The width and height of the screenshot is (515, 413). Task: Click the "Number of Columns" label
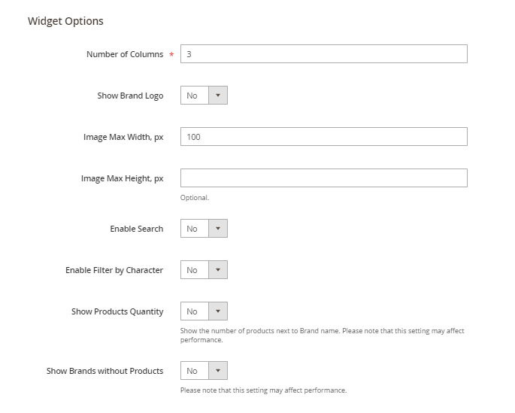click(x=124, y=54)
